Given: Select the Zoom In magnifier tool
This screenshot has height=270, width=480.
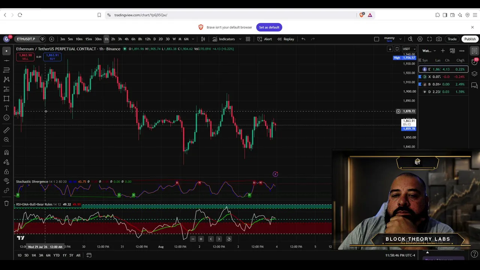Looking at the screenshot, I should click(6, 140).
